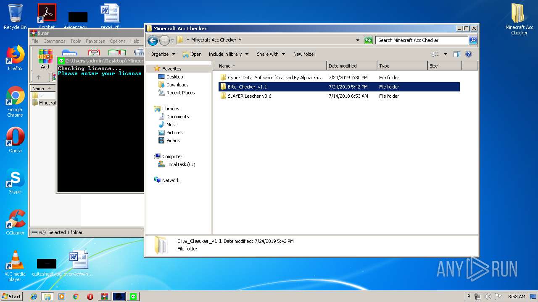Open the Organize dropdown menu
Image resolution: width=538 pixels, height=302 pixels.
click(163, 54)
